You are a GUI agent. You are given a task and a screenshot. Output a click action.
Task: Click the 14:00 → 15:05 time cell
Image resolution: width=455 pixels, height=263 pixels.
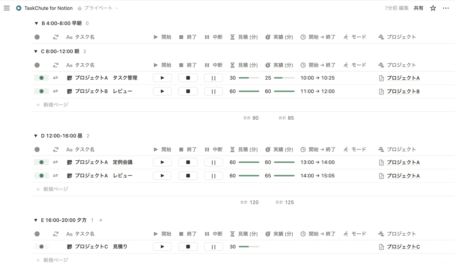[x=317, y=176]
